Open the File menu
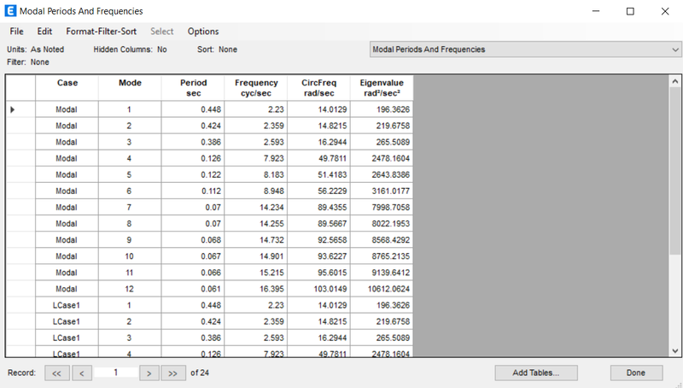Screen dimensions: 683x388 pos(16,32)
